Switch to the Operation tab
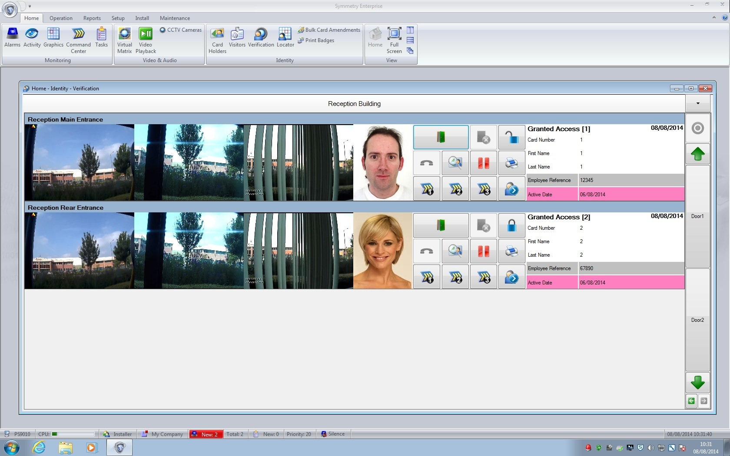 61,18
